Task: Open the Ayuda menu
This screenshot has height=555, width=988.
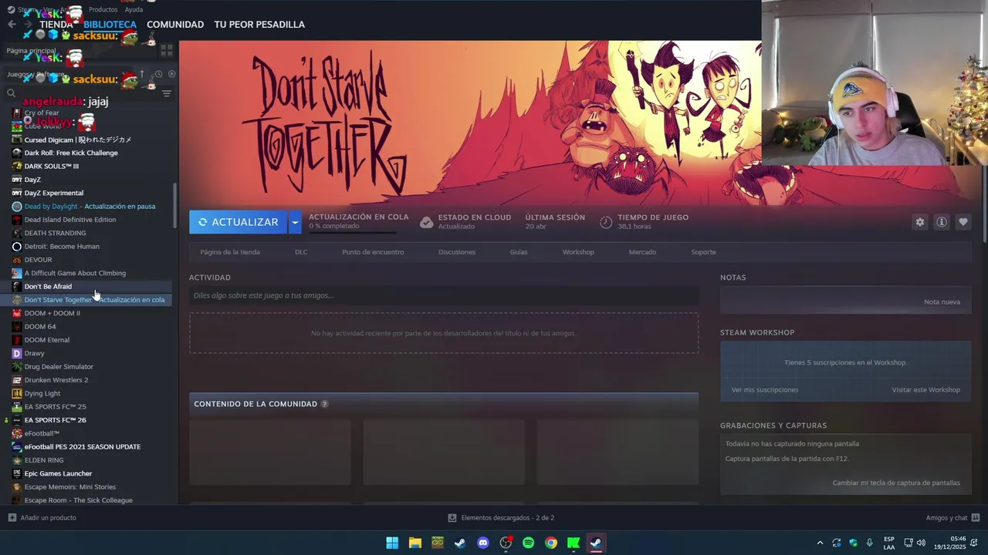Action: coord(134,9)
